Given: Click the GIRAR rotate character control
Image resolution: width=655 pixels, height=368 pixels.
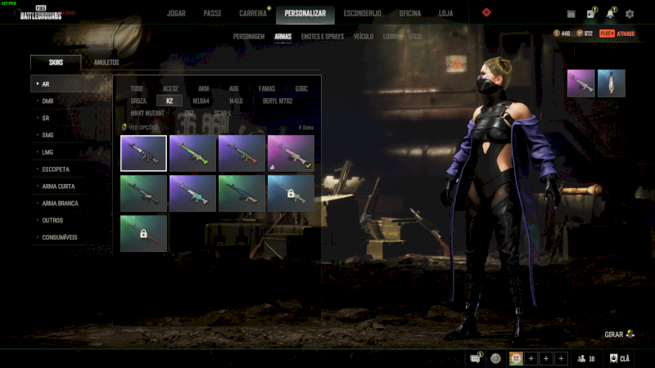Looking at the screenshot, I should (620, 334).
